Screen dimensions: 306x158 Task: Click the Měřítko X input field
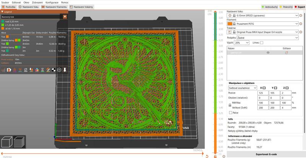click(x=263, y=103)
